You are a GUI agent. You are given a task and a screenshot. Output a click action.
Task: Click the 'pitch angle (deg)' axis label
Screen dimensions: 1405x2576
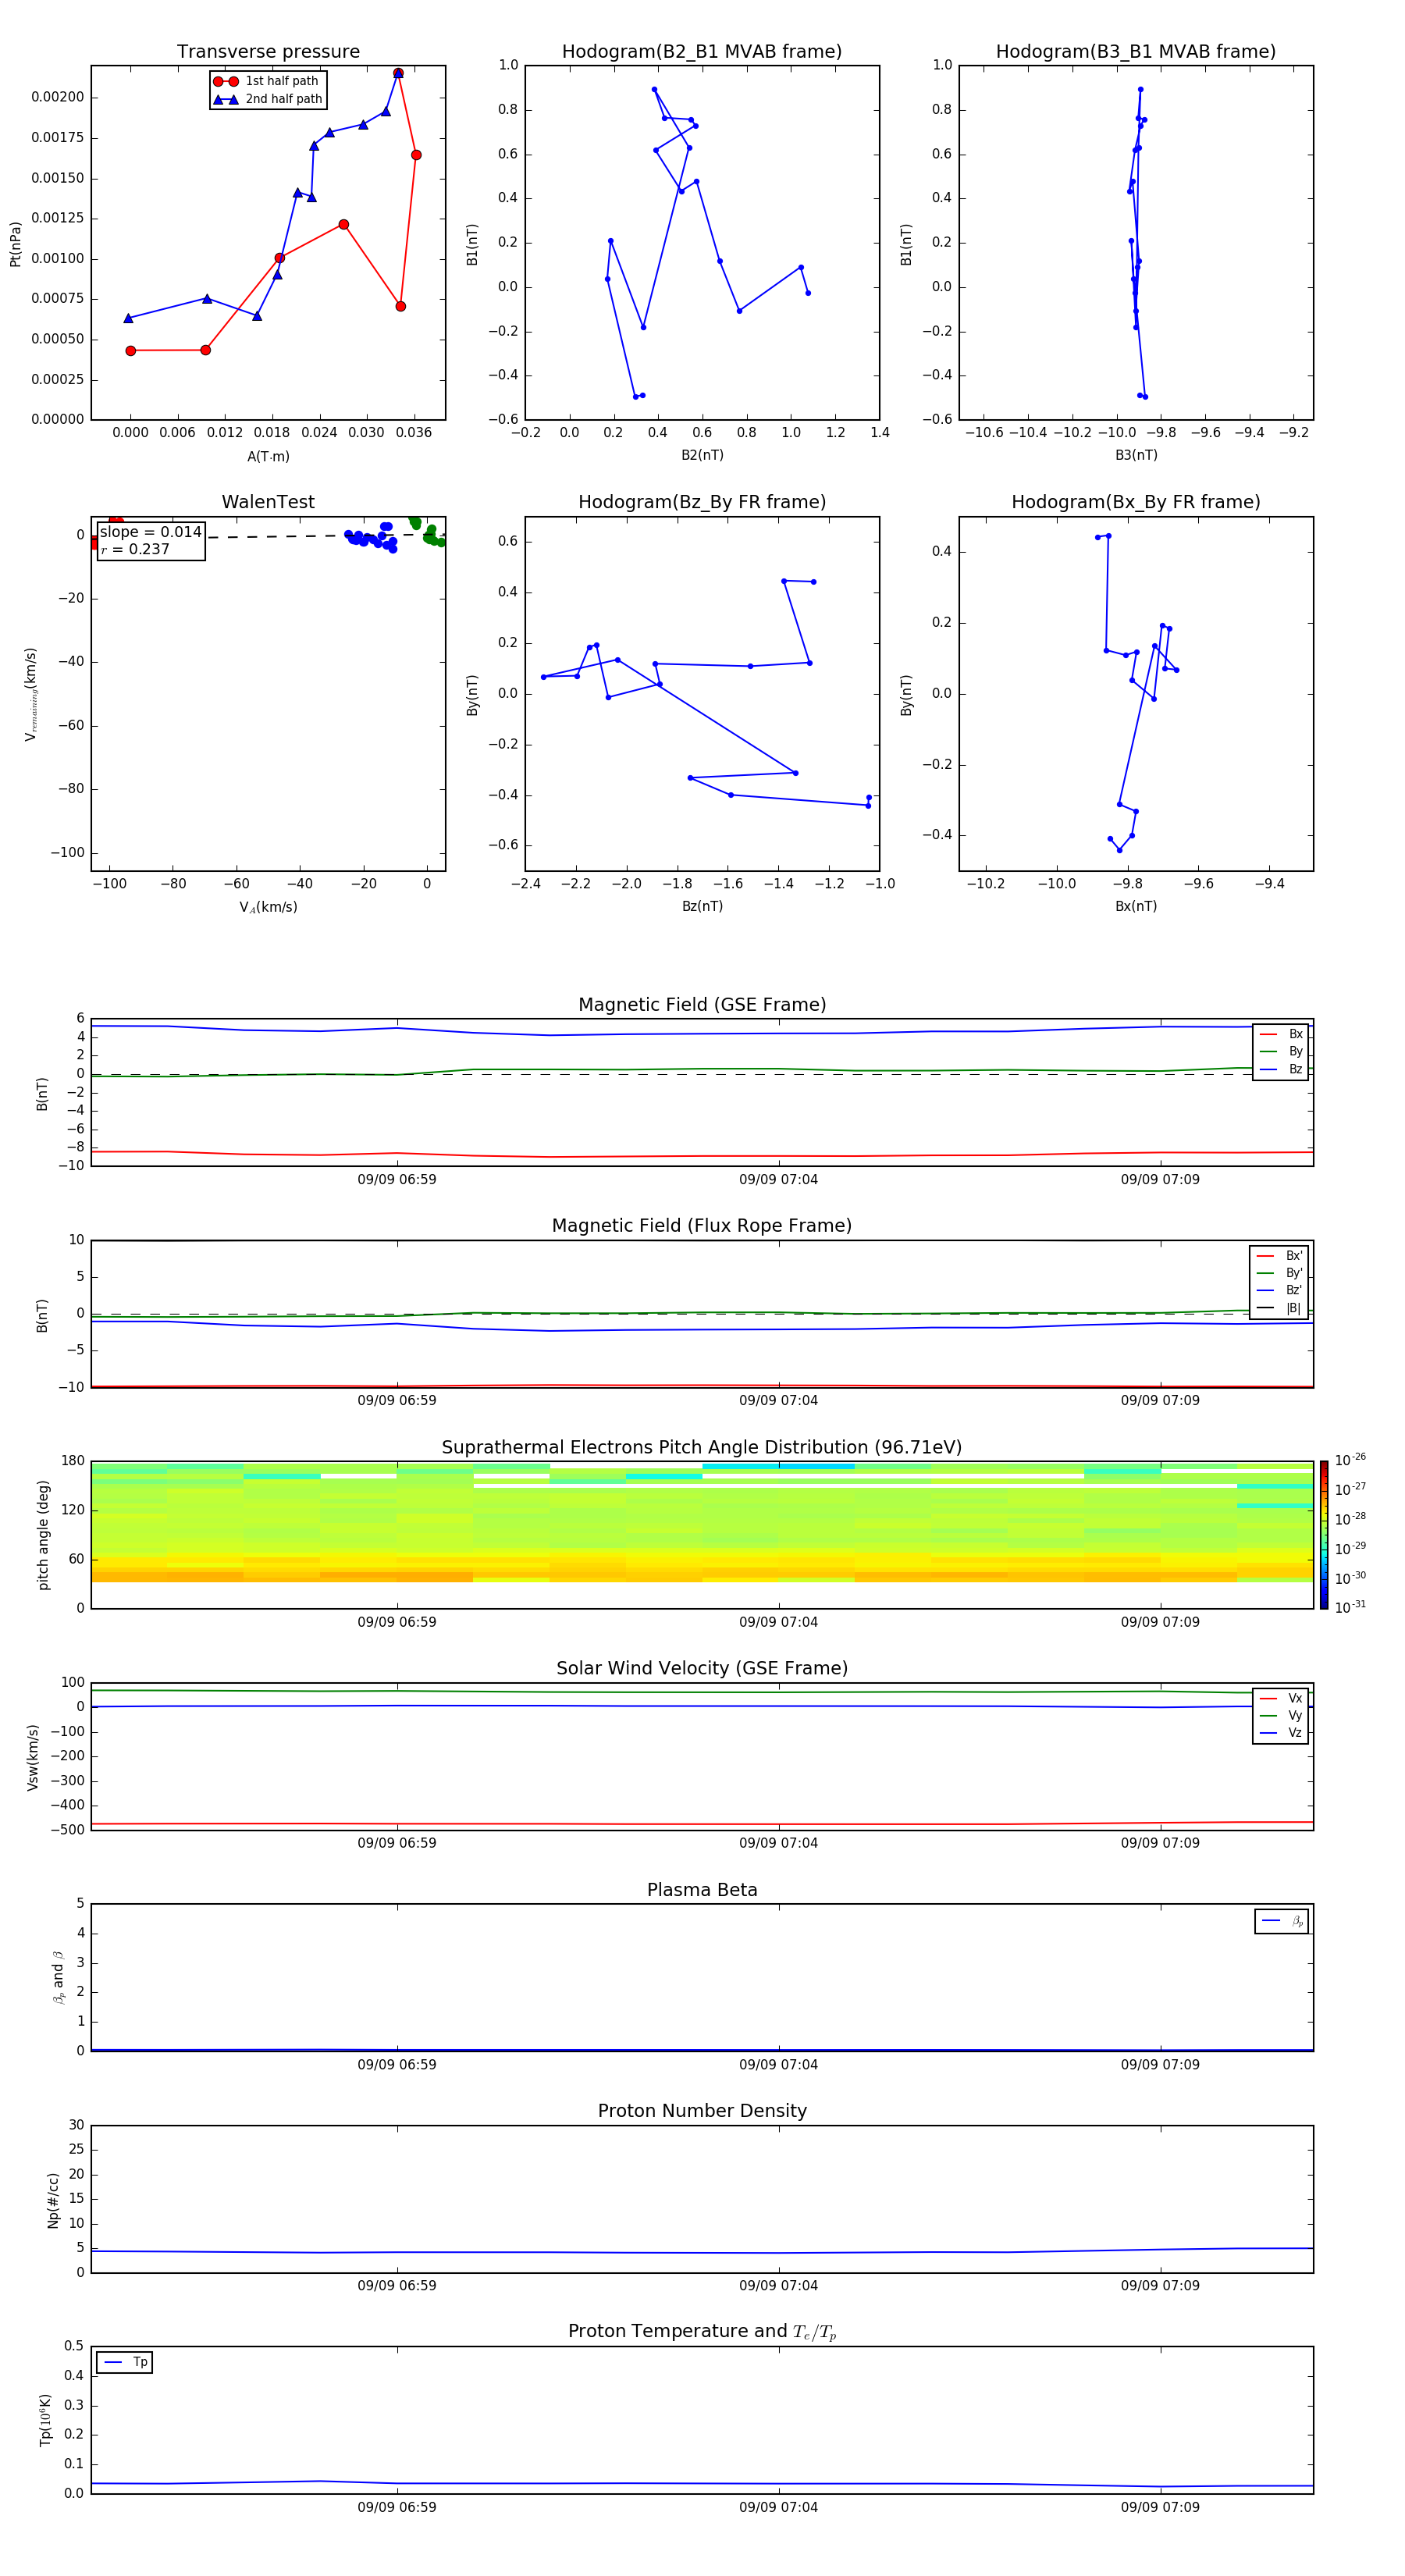(x=43, y=1535)
